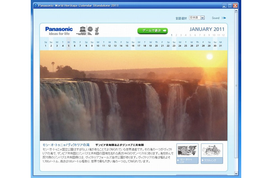The image size is (272, 178).
Task: Toggle the Sound speaker icon
Action: click(x=224, y=18)
